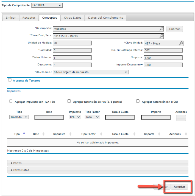Sort impuestos table by Tasa o Cuota arrows
Screen dimensions: 195x196
[134, 134]
